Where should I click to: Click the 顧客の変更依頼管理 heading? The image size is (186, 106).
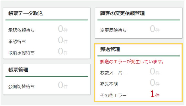tap(122, 14)
